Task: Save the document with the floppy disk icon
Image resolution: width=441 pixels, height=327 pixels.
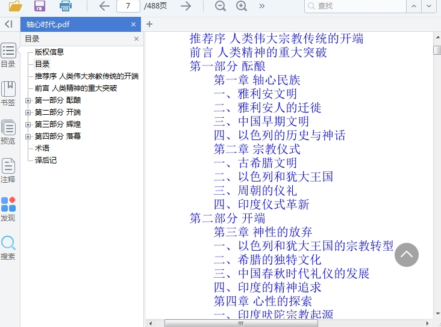Action: (40, 6)
